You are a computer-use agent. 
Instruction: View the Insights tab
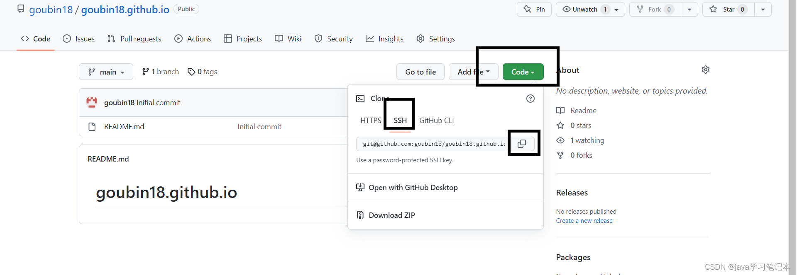point(384,39)
